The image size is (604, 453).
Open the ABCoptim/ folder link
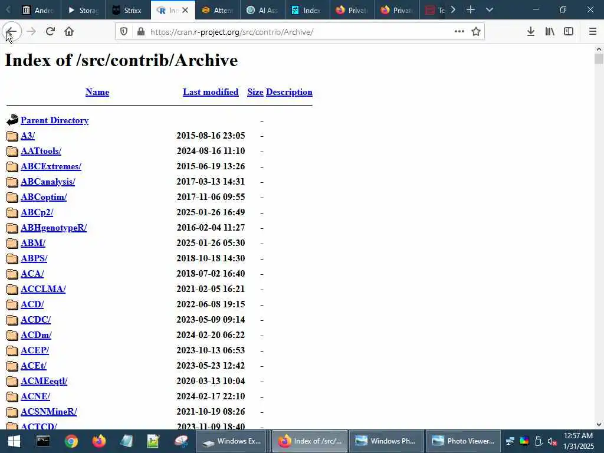point(44,197)
